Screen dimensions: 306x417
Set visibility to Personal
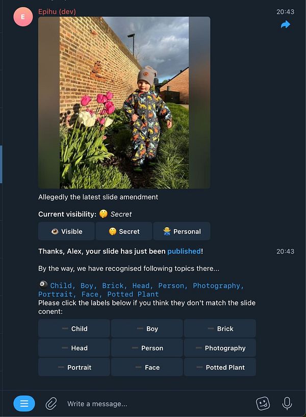(x=182, y=231)
